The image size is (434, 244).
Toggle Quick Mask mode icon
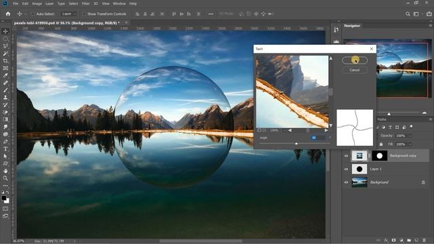click(x=5, y=209)
